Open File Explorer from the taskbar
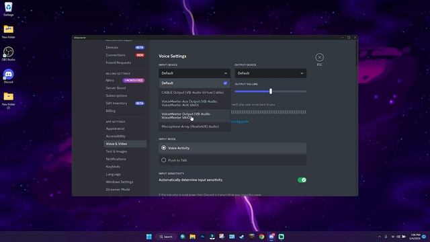The width and height of the screenshot is (430, 242). (193, 237)
